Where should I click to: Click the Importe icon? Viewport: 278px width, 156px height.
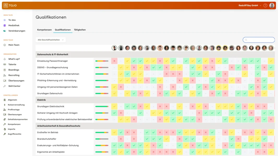point(5,129)
